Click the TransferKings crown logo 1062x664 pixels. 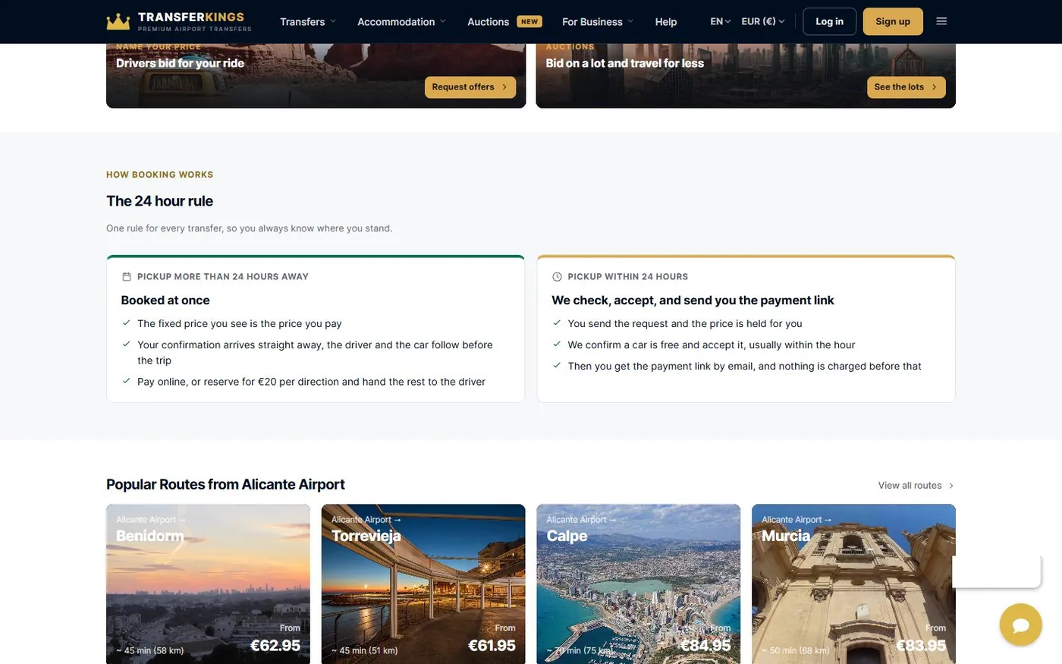tap(118, 21)
